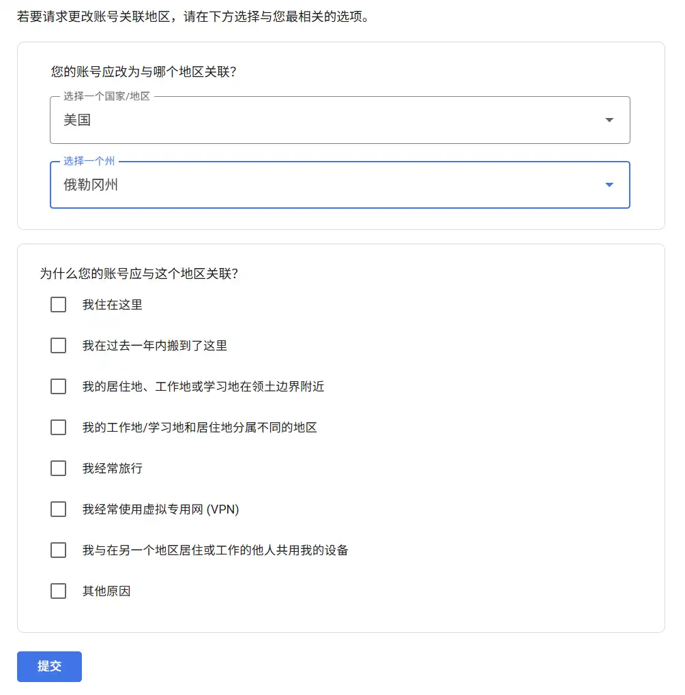Open the 选择一个国家/地区 field showing 美国
The height and width of the screenshot is (695, 685).
[x=327, y=120]
